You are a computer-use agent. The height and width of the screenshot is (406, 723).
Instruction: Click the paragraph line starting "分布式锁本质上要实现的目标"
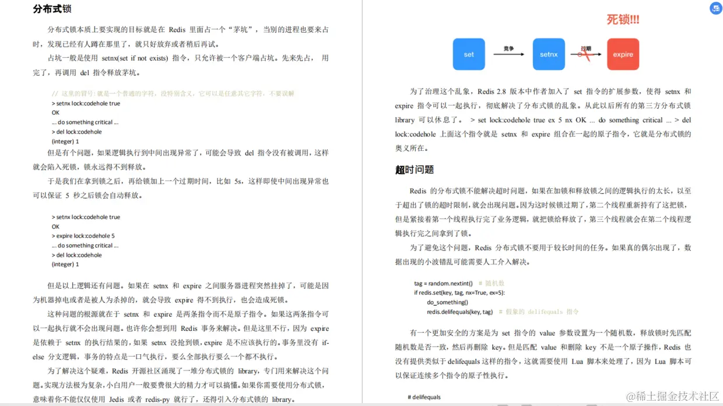tap(188, 30)
